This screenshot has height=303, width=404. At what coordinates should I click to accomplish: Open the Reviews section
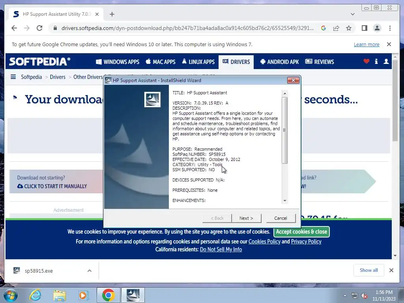tap(320, 62)
